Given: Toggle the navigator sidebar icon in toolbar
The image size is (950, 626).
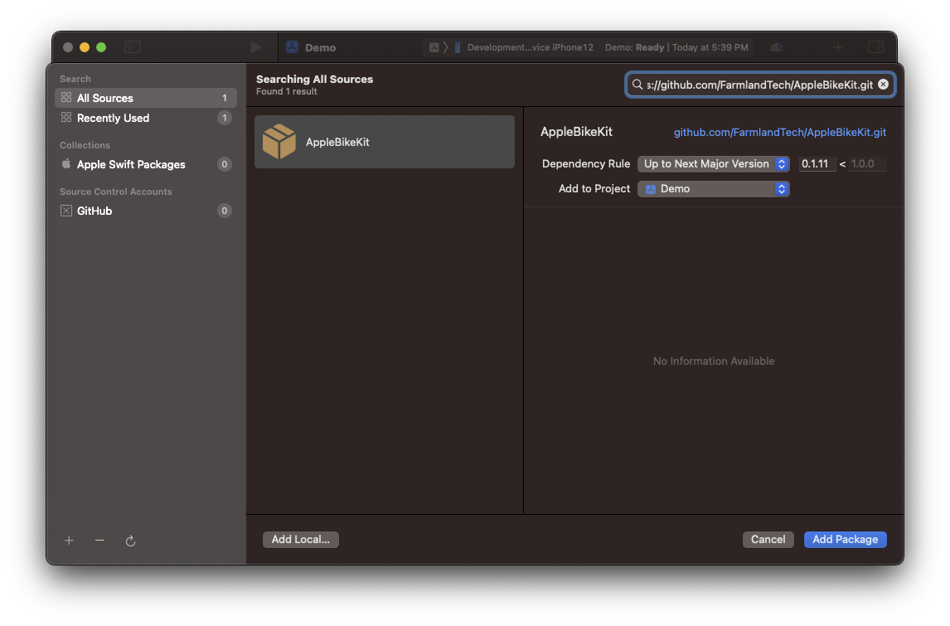Looking at the screenshot, I should pos(133,47).
